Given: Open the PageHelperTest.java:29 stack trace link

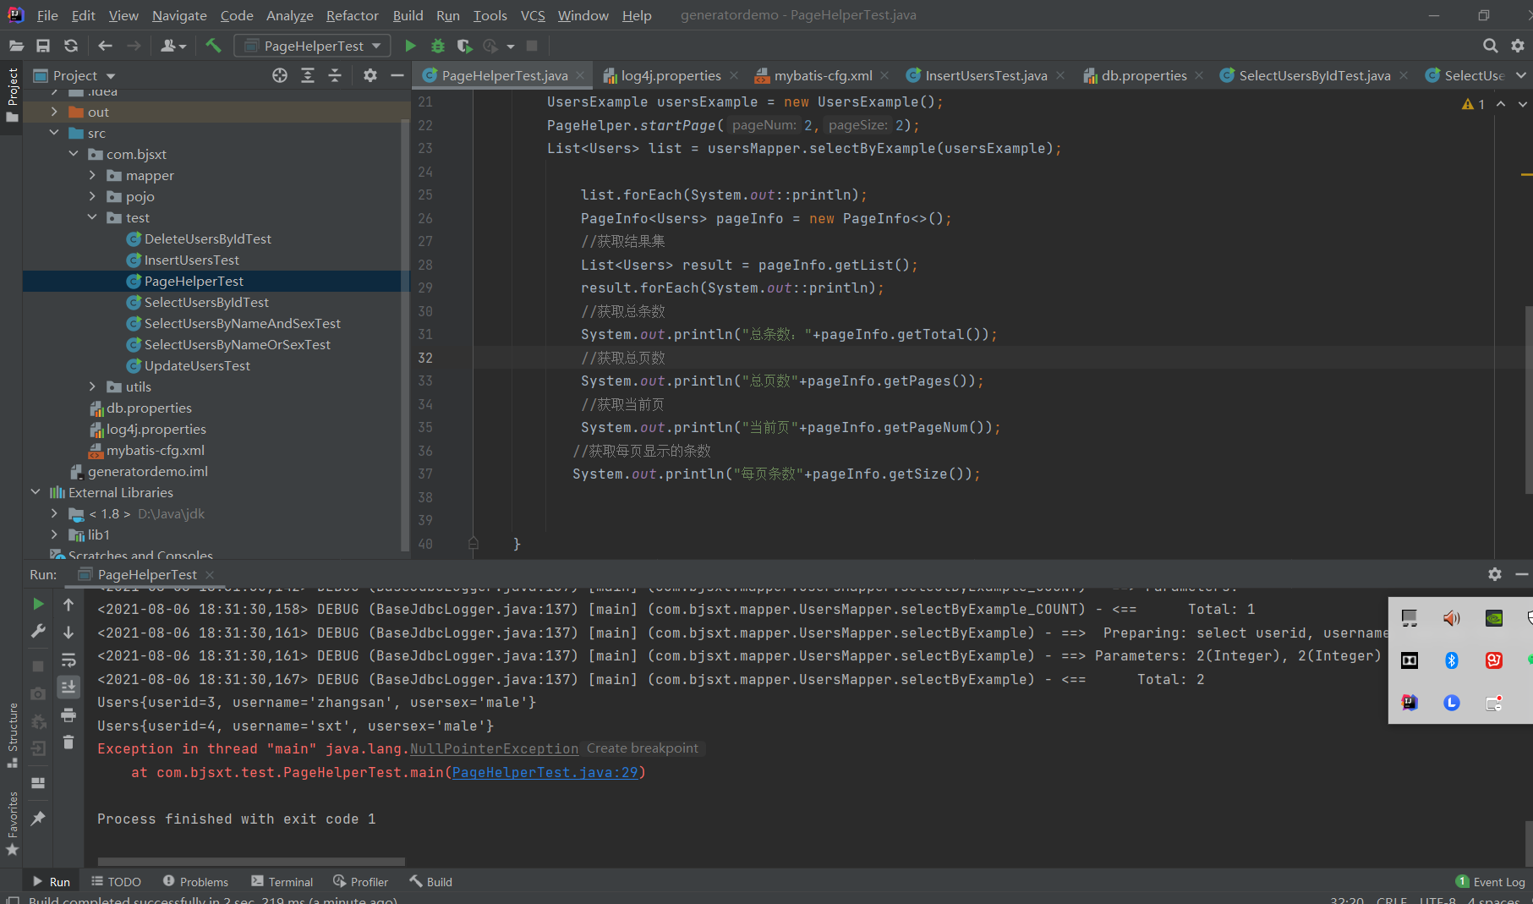Looking at the screenshot, I should coord(545,772).
